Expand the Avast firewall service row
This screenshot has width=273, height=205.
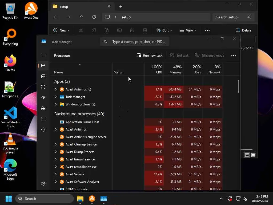(x=56, y=159)
